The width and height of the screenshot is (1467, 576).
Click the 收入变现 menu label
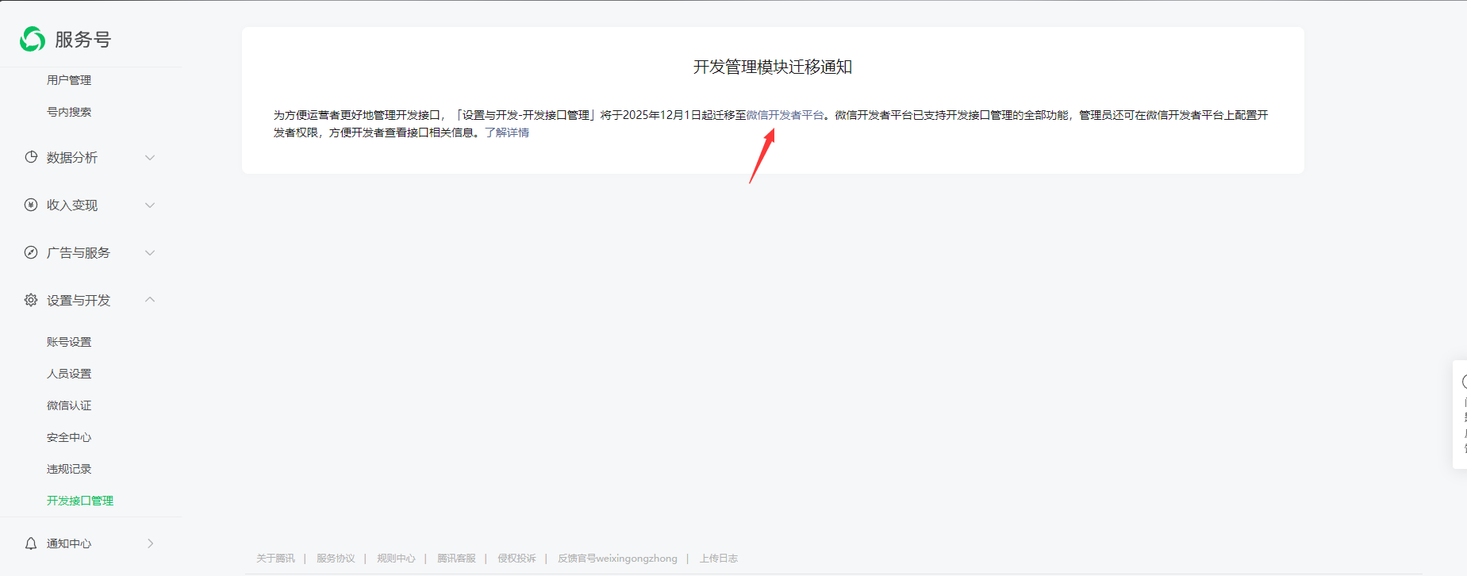(x=72, y=205)
